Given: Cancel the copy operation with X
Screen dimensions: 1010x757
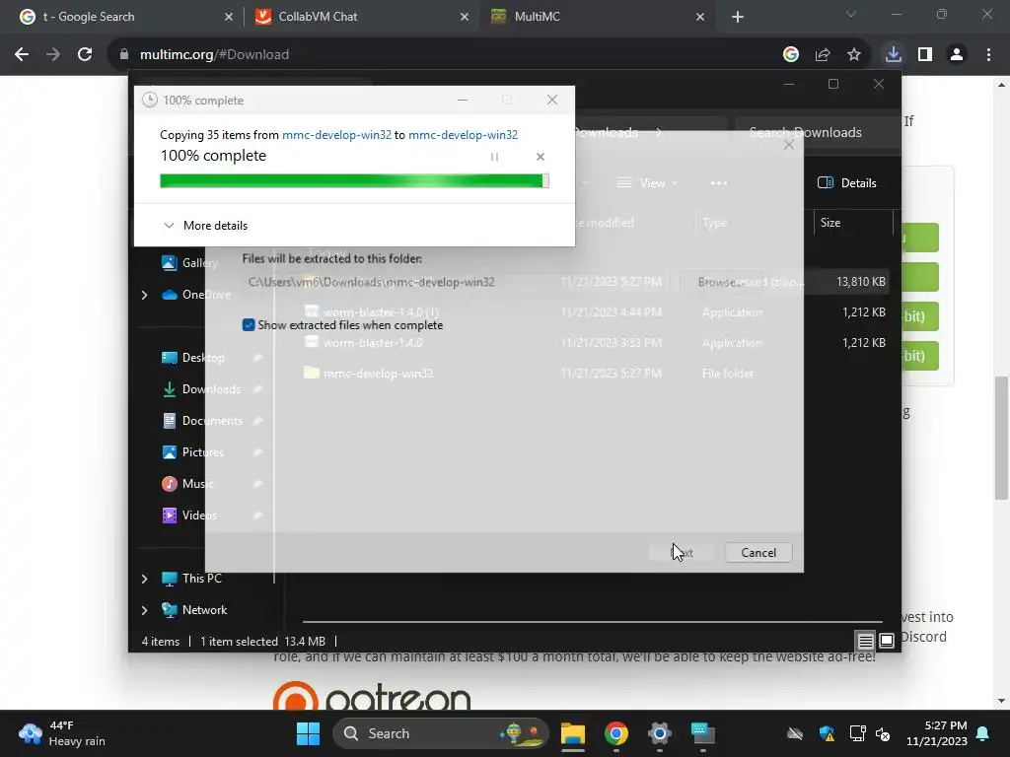Looking at the screenshot, I should tap(541, 157).
